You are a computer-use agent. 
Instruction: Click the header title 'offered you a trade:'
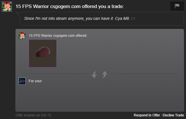coord(103,6)
